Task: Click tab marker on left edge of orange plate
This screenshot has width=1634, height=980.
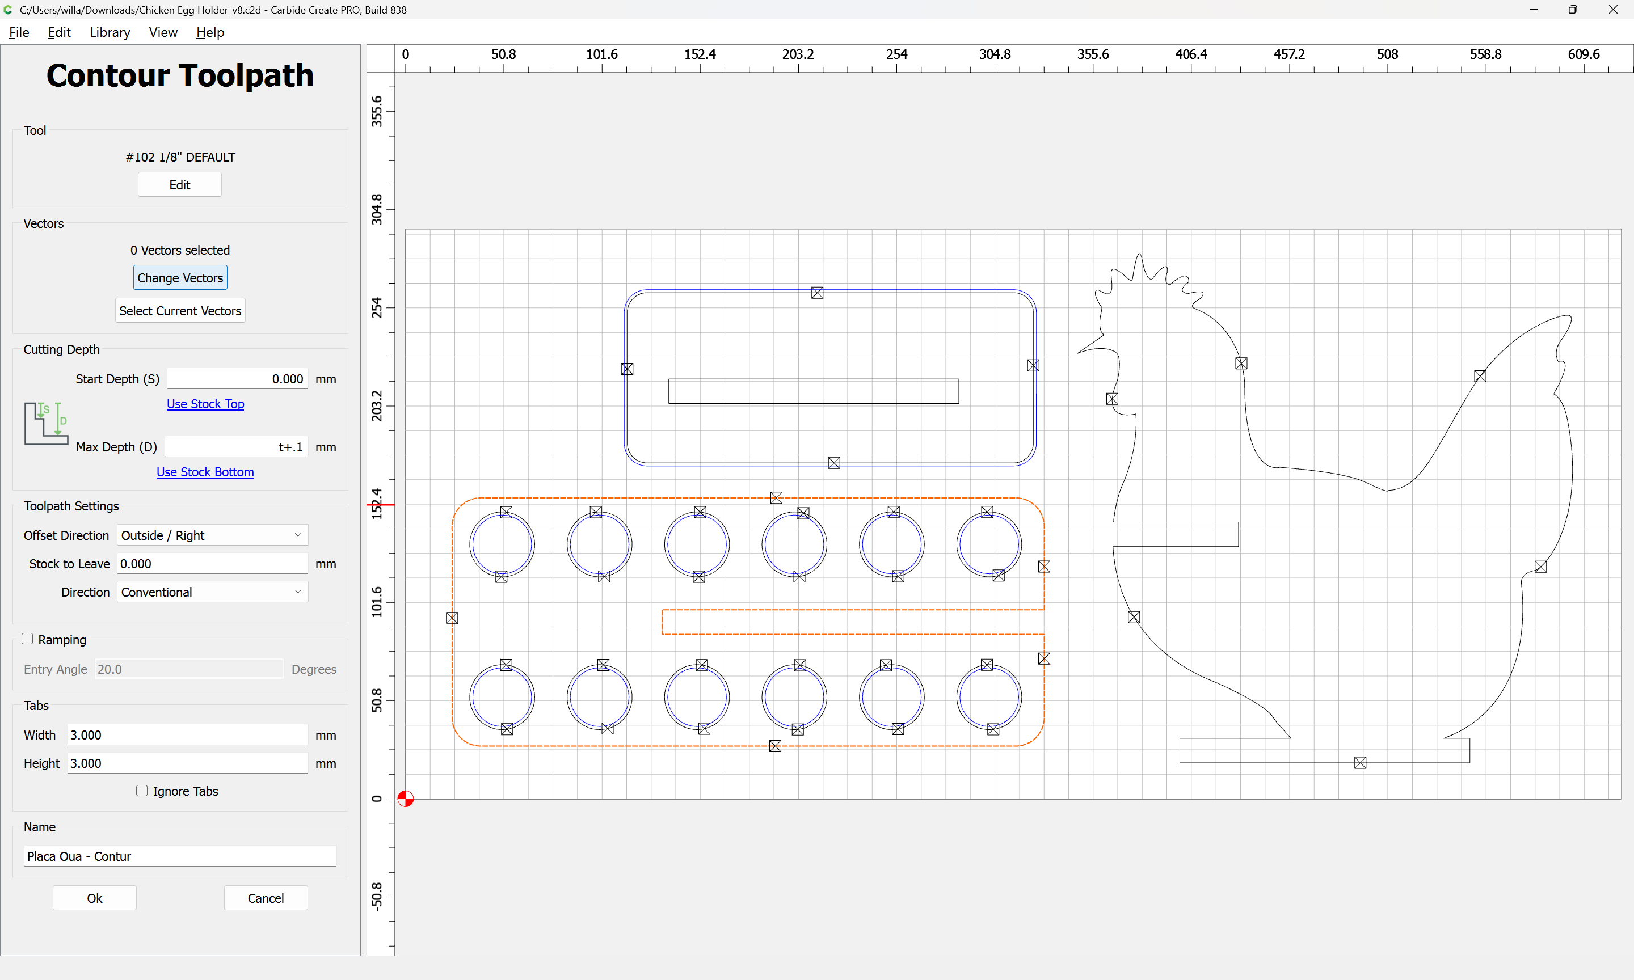Action: pos(452,618)
